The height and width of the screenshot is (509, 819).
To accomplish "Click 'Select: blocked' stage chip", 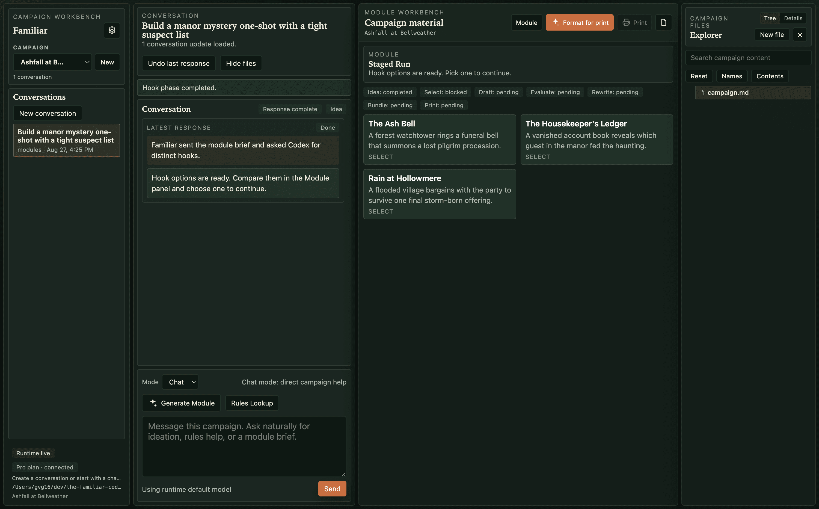I will pos(445,92).
